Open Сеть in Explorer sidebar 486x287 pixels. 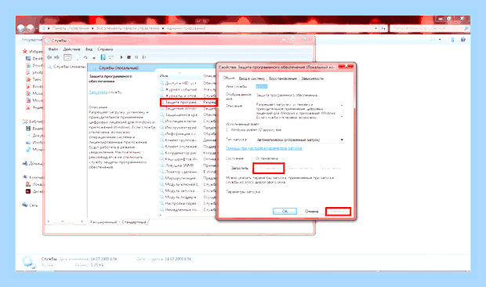[30, 205]
